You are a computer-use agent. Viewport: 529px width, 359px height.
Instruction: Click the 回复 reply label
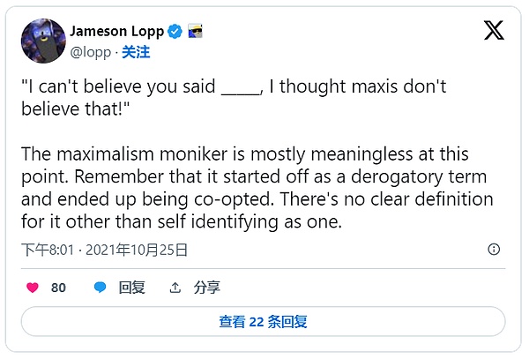[131, 288]
